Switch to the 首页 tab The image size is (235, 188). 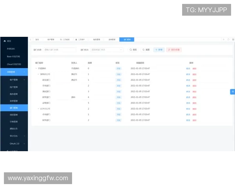37,40
